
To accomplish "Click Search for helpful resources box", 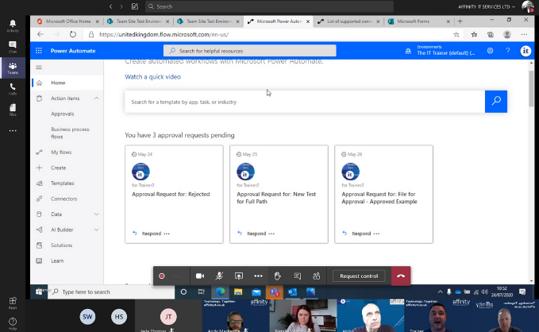I will 249,51.
